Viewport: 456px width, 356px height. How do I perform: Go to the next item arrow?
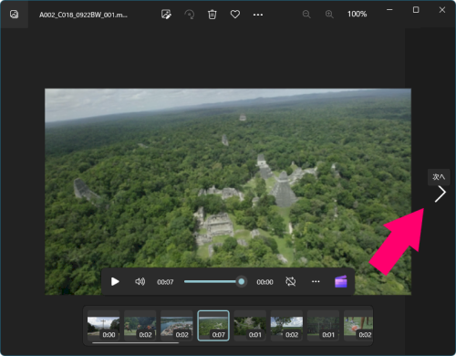tap(440, 194)
